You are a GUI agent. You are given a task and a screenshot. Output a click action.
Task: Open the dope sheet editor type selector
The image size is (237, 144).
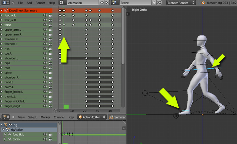6,117
